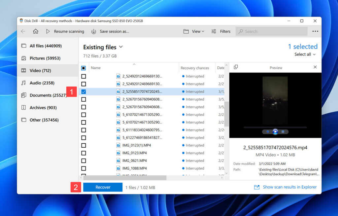Image resolution: width=338 pixels, height=216 pixels.
Task: Click the Home icon in the toolbar
Action: click(x=36, y=31)
